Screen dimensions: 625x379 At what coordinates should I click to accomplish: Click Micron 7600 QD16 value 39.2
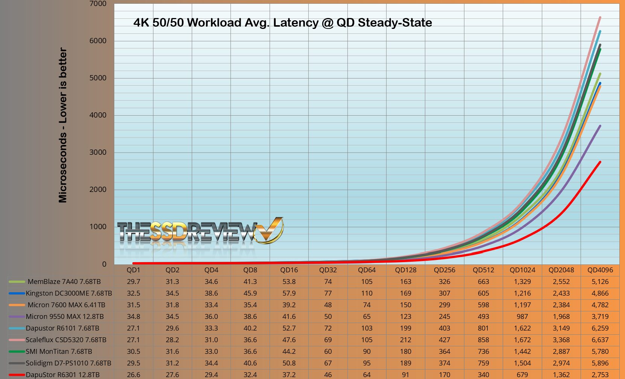pos(289,305)
